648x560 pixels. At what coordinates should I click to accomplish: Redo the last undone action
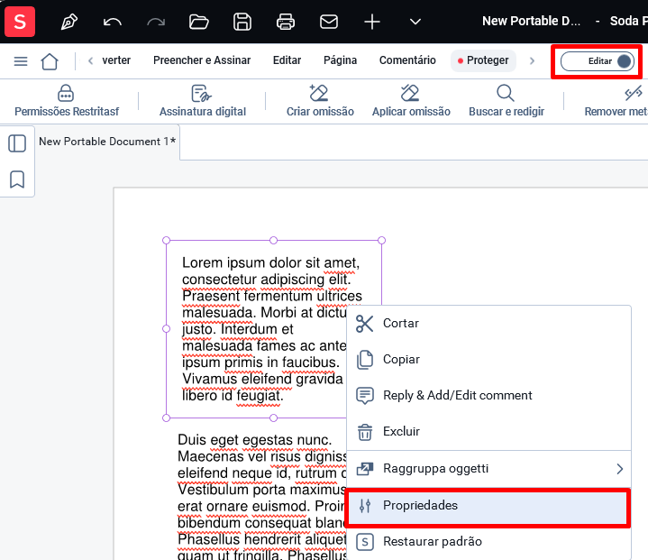(156, 22)
